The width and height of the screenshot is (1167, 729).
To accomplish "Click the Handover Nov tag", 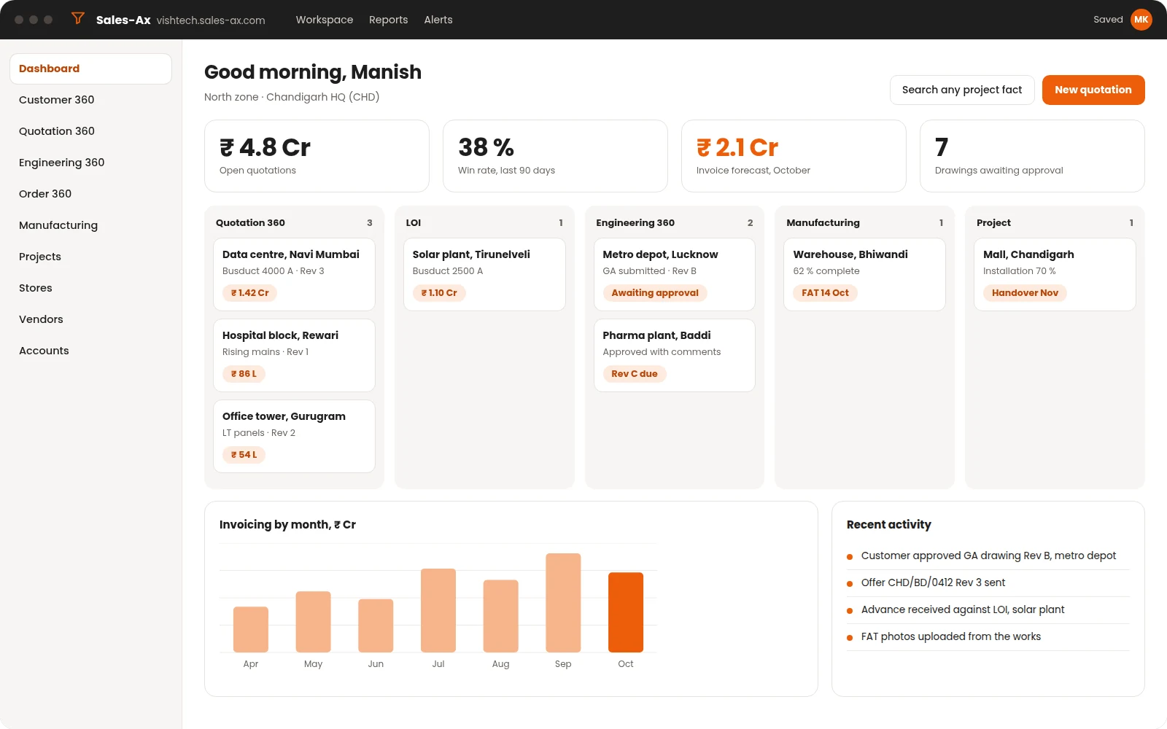I will (x=1025, y=293).
